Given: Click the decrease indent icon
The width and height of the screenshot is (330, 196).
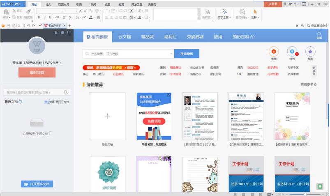Looking at the screenshot, I should [x=121, y=11].
